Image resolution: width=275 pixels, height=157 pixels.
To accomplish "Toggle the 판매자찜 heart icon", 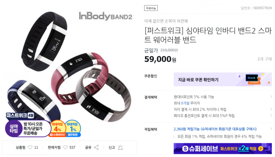I will (x=65, y=147).
